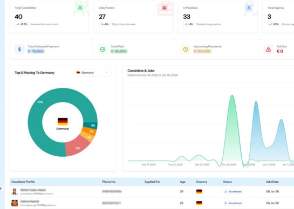Click the Add Date column header
Image resolution: width=294 pixels, height=209 pixels.
(x=272, y=182)
